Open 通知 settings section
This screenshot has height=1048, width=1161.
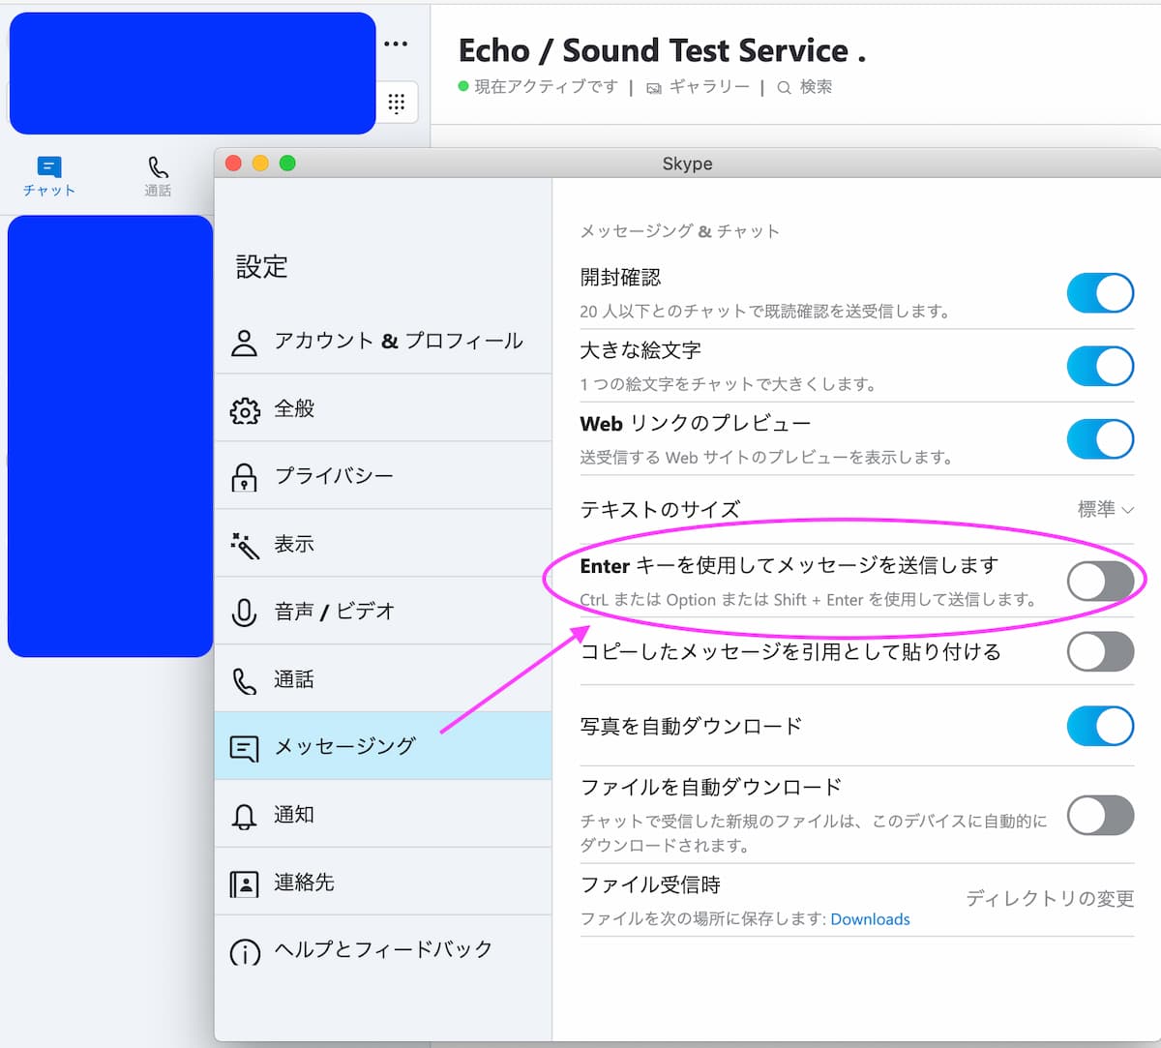(x=383, y=814)
